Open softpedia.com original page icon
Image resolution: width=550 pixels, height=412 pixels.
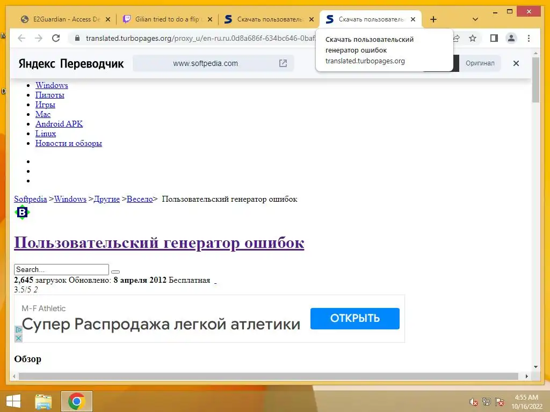283,63
